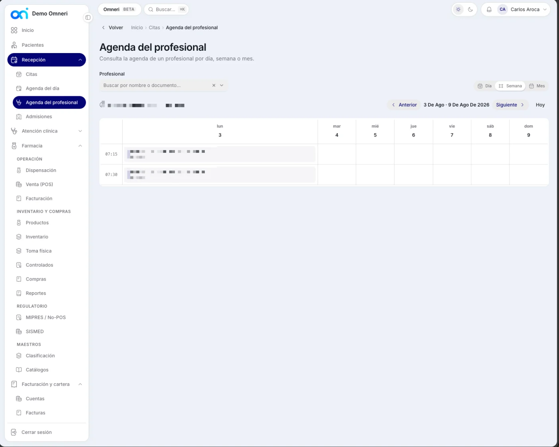559x447 pixels.
Task: Open Toma física menu item
Action: coord(49,251)
